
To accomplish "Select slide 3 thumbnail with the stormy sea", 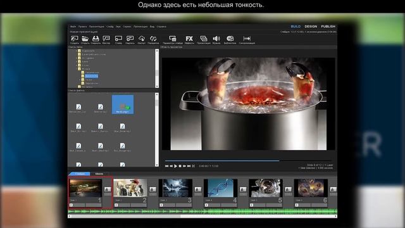I will 176,188.
